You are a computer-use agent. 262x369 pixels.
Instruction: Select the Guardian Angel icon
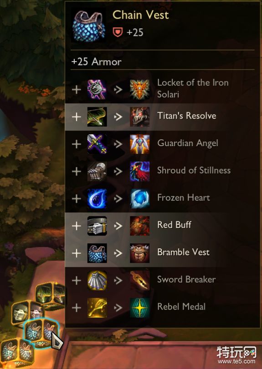(140, 144)
